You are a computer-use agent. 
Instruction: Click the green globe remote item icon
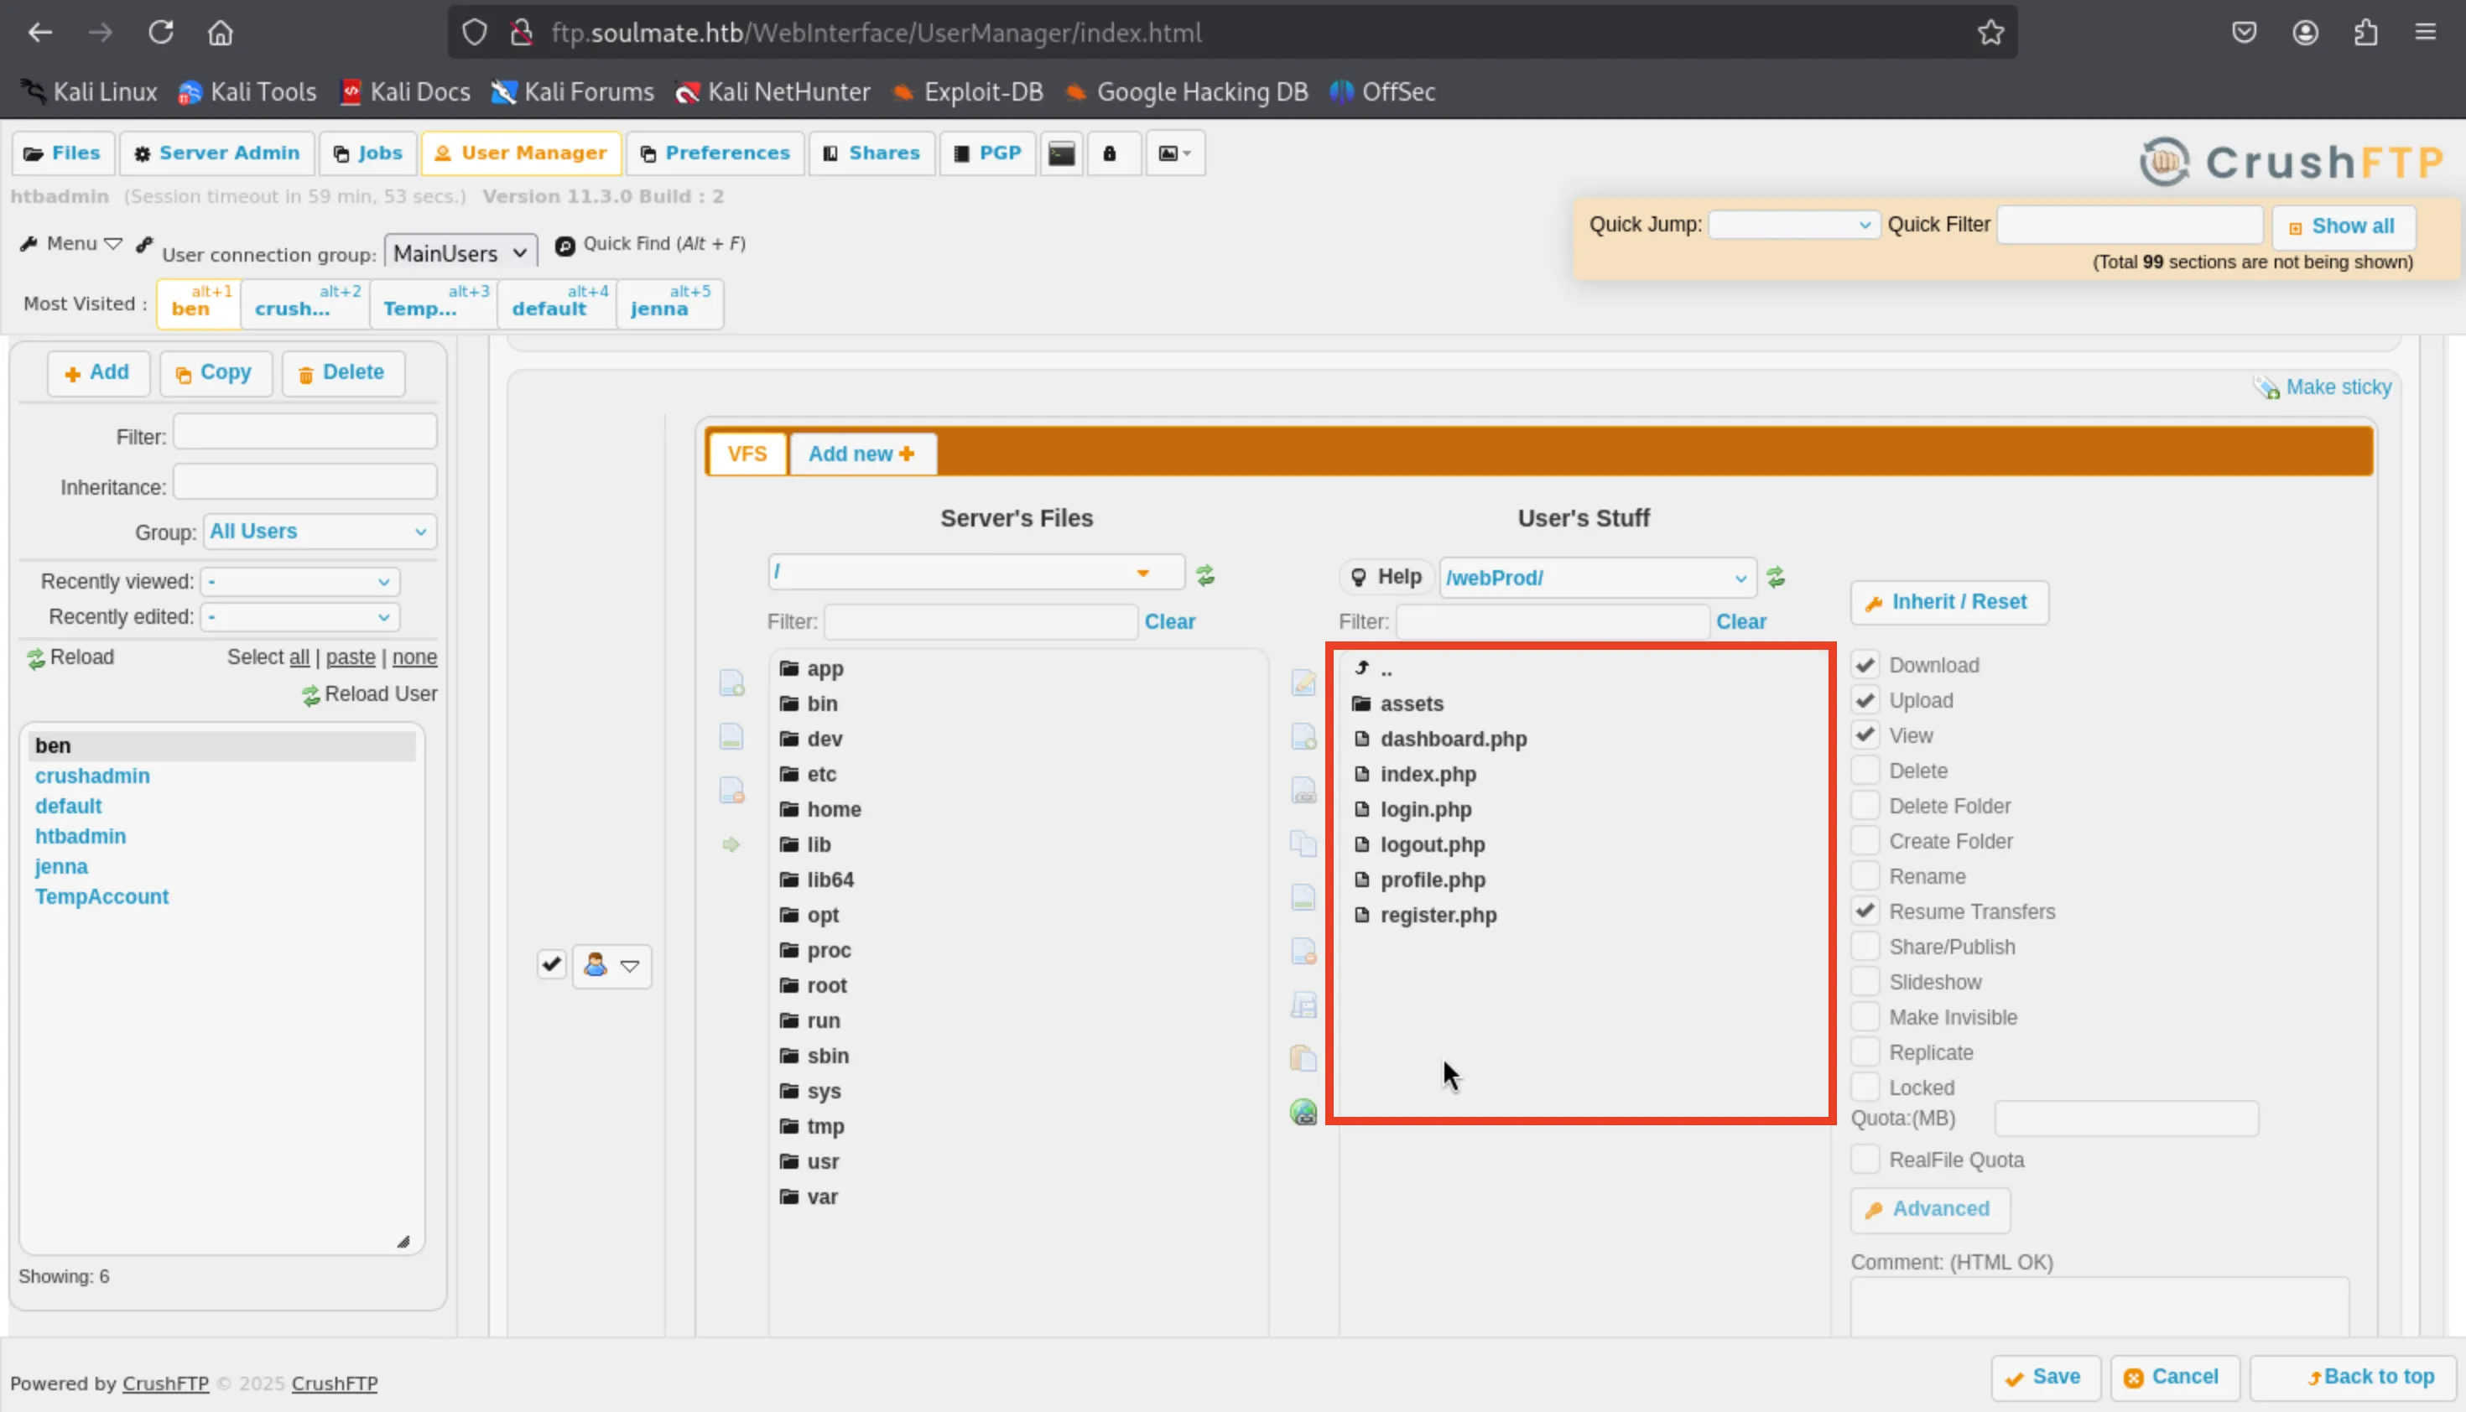tap(1303, 1113)
